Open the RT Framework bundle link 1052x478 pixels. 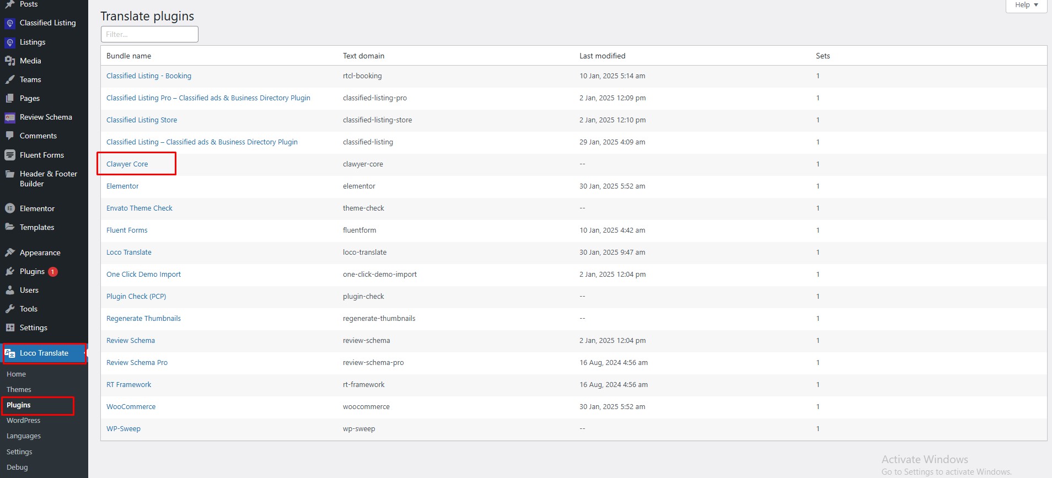[128, 385]
